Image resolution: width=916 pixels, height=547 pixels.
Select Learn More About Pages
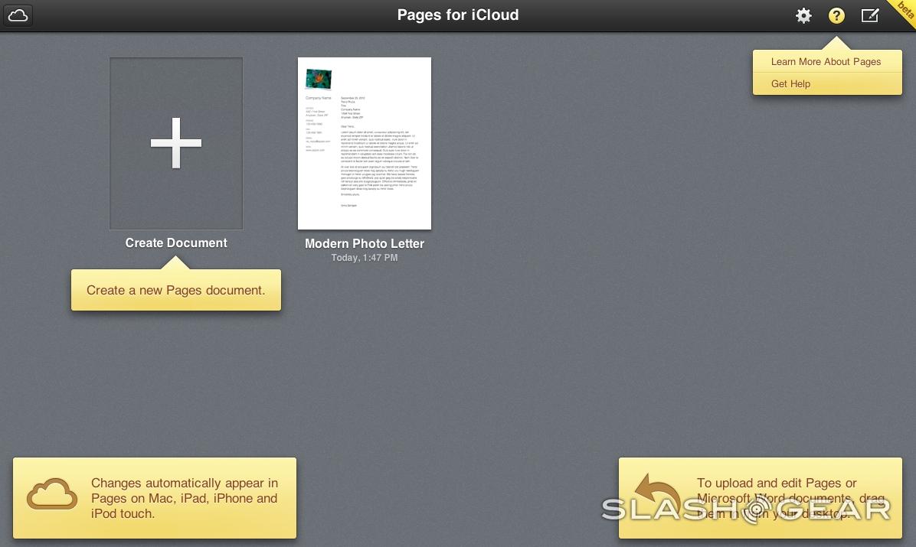[826, 62]
